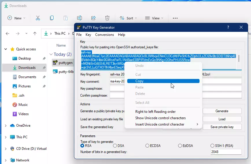Expand Network in the navigation pane

click(6, 160)
